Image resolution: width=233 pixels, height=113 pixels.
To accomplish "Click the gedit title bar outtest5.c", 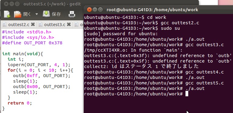I will pyautogui.click(x=52, y=4).
